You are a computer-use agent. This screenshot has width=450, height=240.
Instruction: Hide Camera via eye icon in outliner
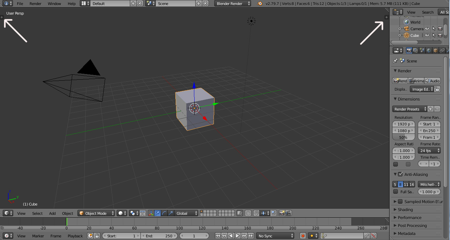tap(427, 29)
